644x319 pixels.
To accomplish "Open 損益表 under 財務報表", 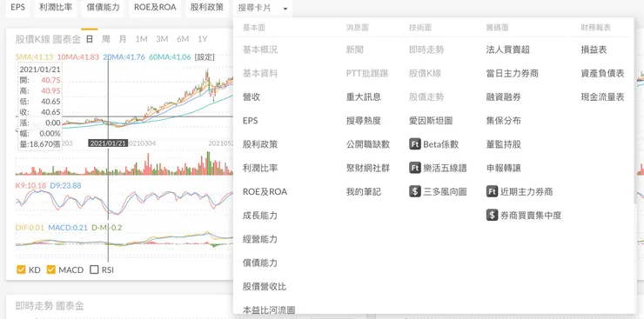I will pos(594,50).
